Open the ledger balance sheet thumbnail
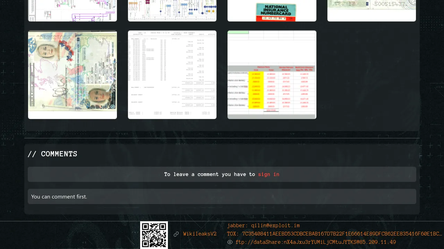This screenshot has width=444, height=249. pos(172,75)
